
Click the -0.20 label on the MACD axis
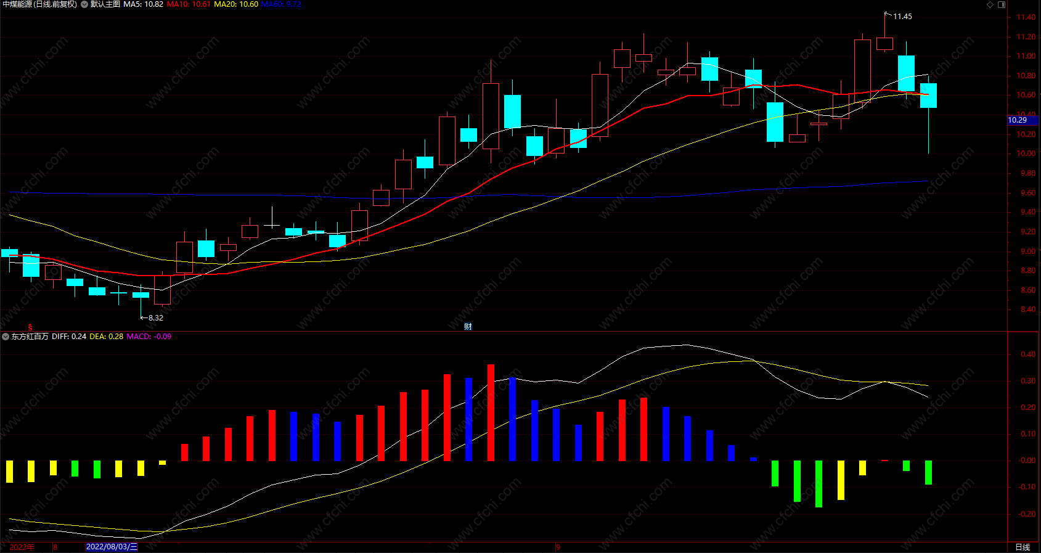coord(1026,514)
